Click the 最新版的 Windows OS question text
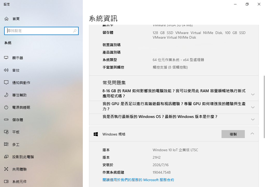Viewport: 265px width, 187px height. 160,117
